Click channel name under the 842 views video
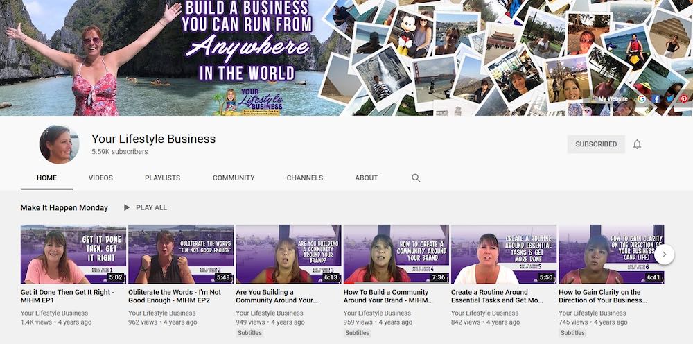The width and height of the screenshot is (693, 344). point(485,313)
